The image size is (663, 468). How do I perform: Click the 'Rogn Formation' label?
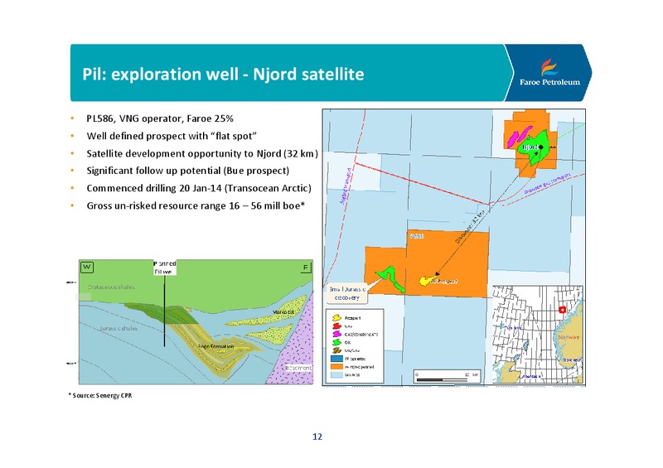215,346
